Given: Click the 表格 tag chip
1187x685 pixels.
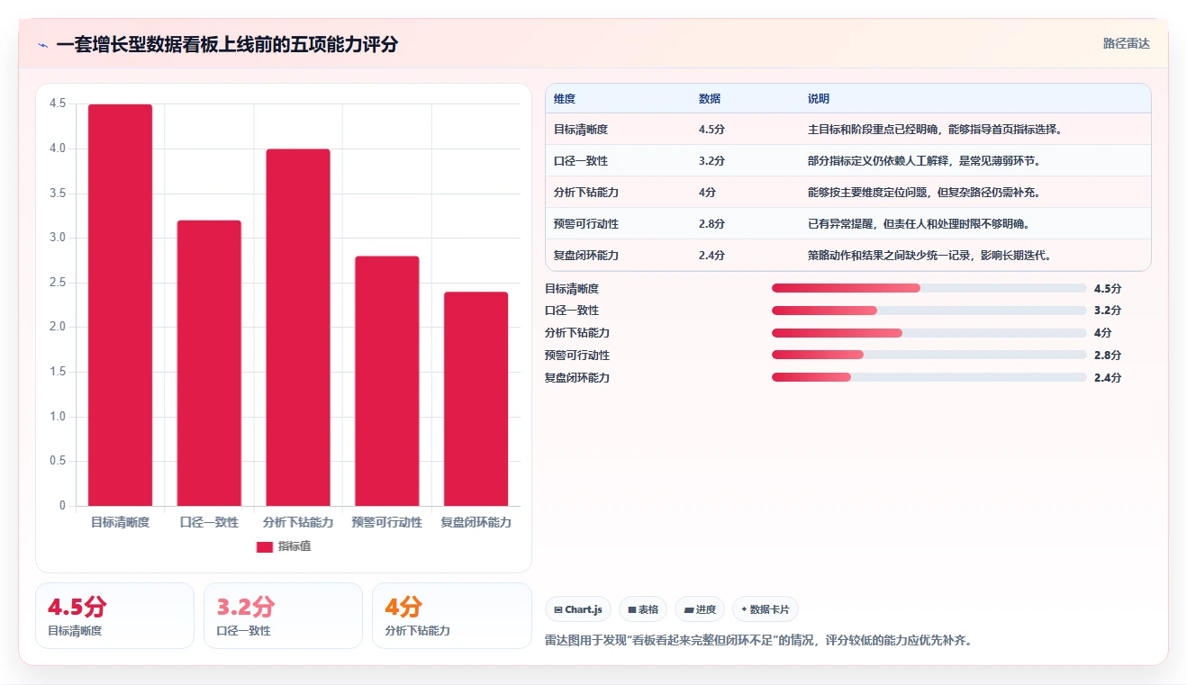Looking at the screenshot, I should pyautogui.click(x=643, y=609).
